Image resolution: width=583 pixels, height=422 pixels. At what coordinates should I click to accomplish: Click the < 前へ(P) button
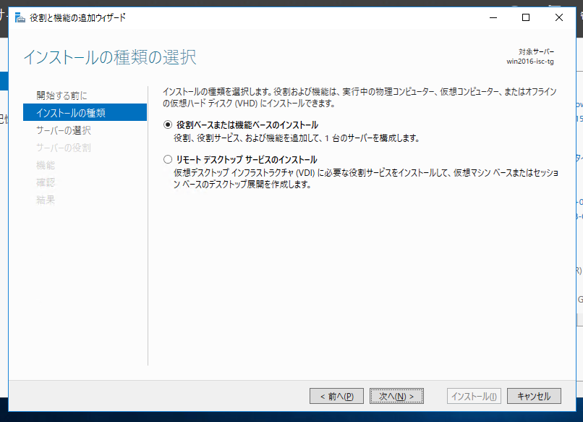[x=336, y=397]
